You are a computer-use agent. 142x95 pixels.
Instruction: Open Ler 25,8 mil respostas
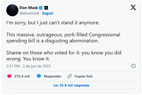(x=71, y=85)
